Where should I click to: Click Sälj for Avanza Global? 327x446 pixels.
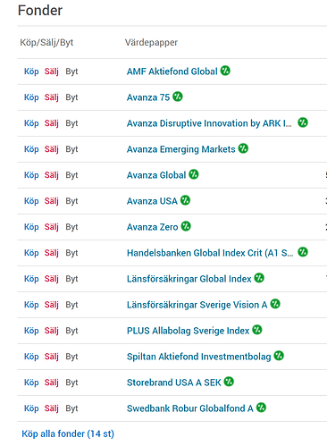(52, 175)
